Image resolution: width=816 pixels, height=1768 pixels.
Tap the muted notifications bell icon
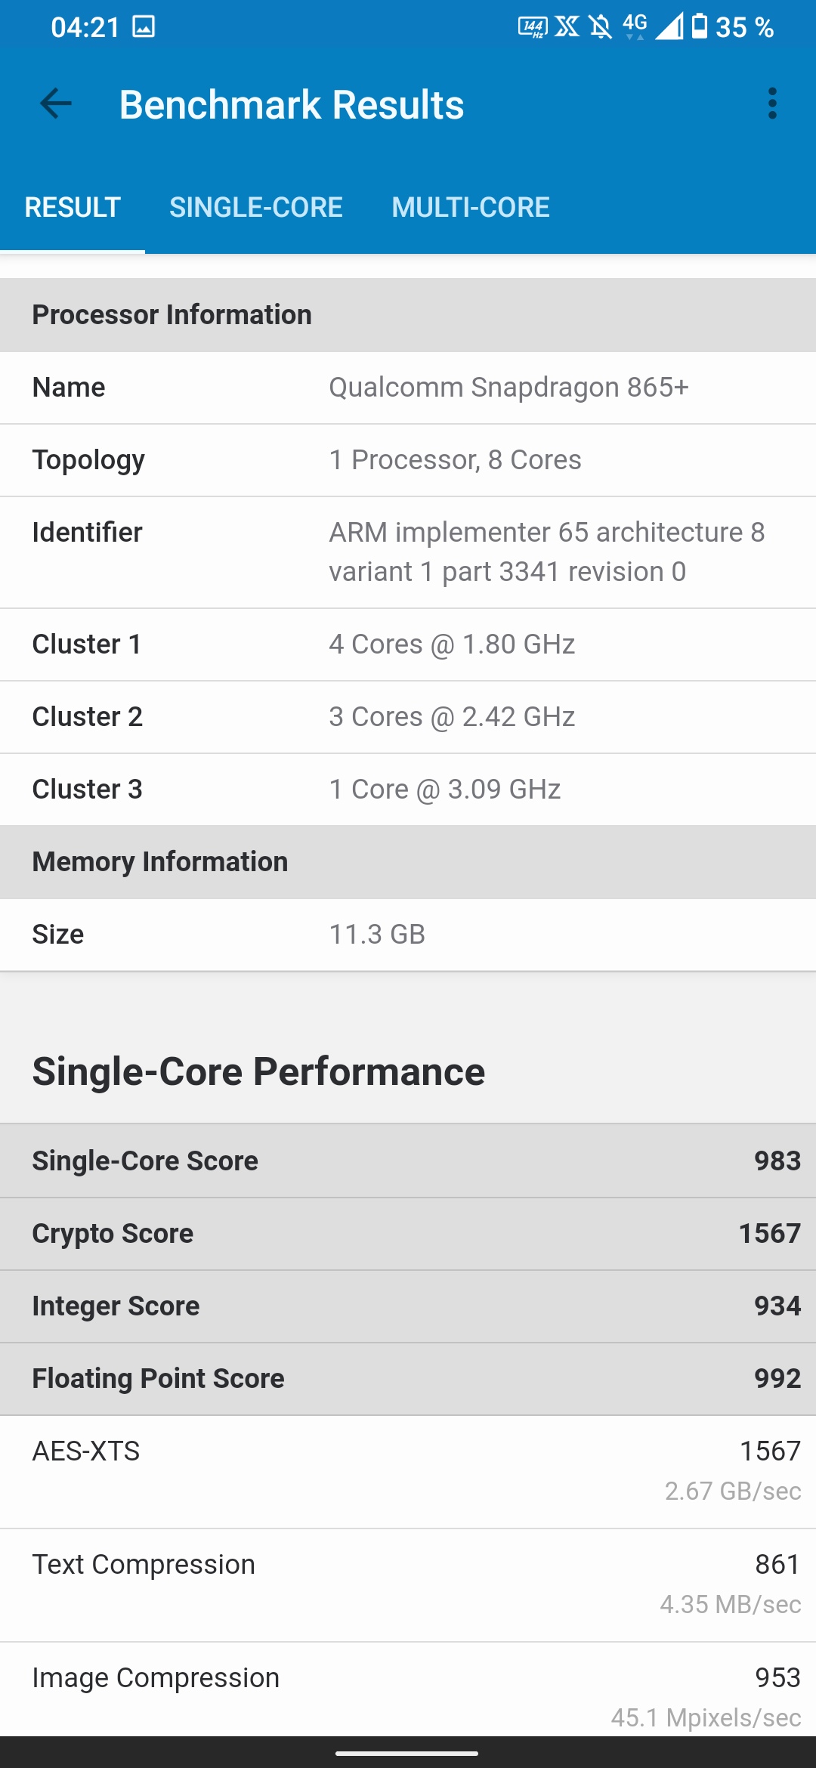pos(601,27)
